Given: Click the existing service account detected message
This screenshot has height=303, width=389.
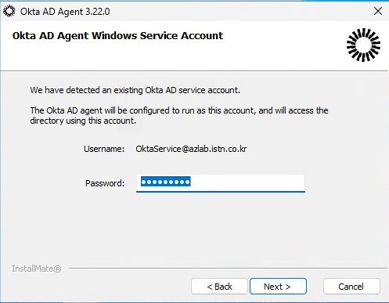Looking at the screenshot, I should (135, 90).
